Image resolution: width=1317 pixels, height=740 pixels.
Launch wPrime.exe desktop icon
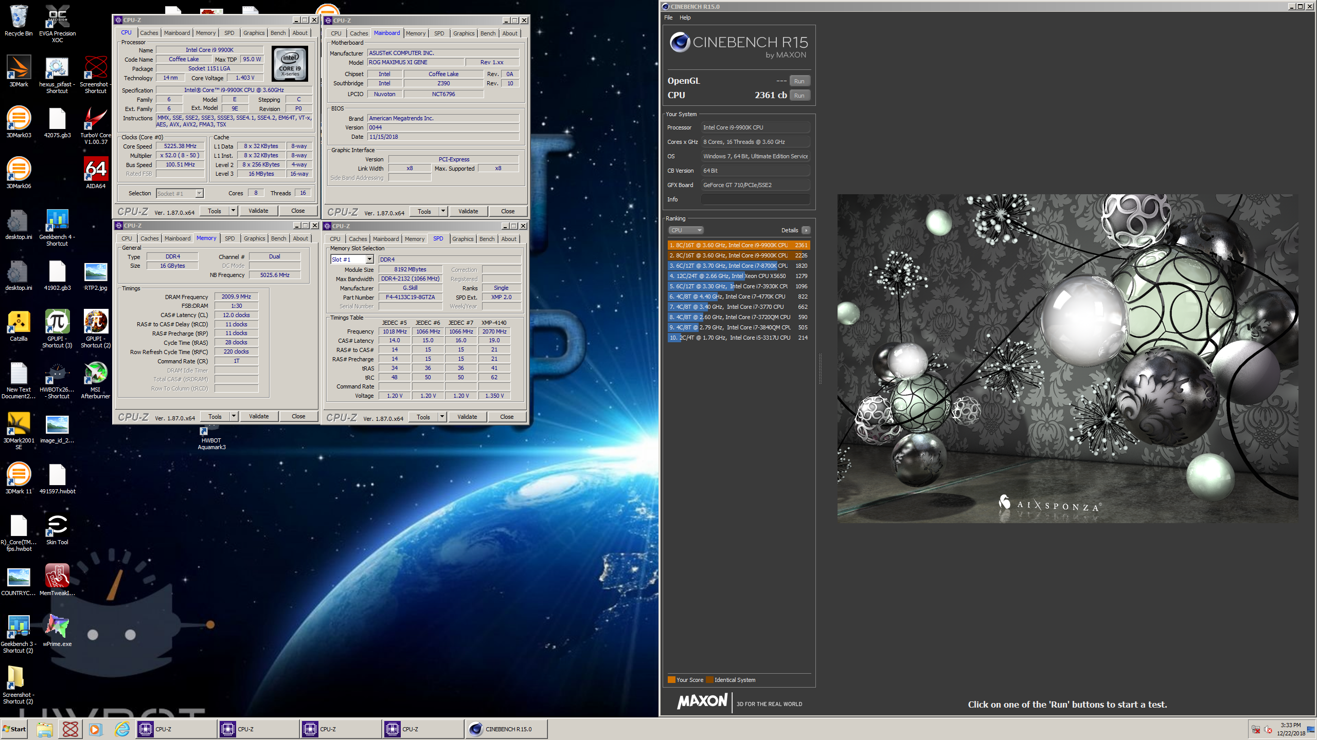tap(57, 631)
